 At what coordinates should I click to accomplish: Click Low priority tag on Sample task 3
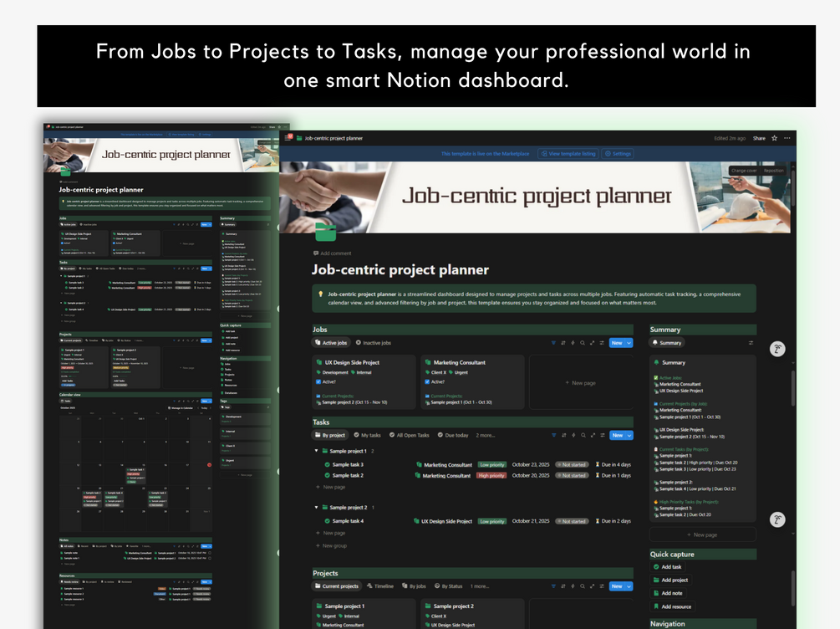[x=491, y=465]
